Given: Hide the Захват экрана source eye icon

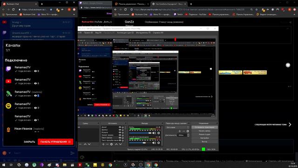Looking at the screenshot, I should point(120,135).
